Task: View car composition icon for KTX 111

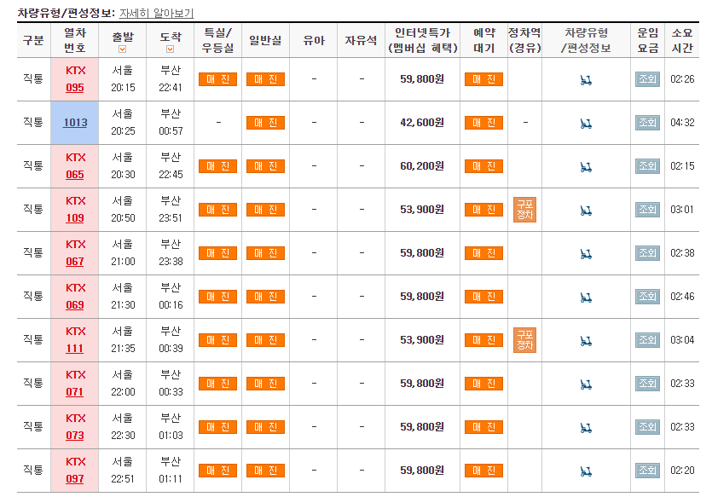Action: 586,341
